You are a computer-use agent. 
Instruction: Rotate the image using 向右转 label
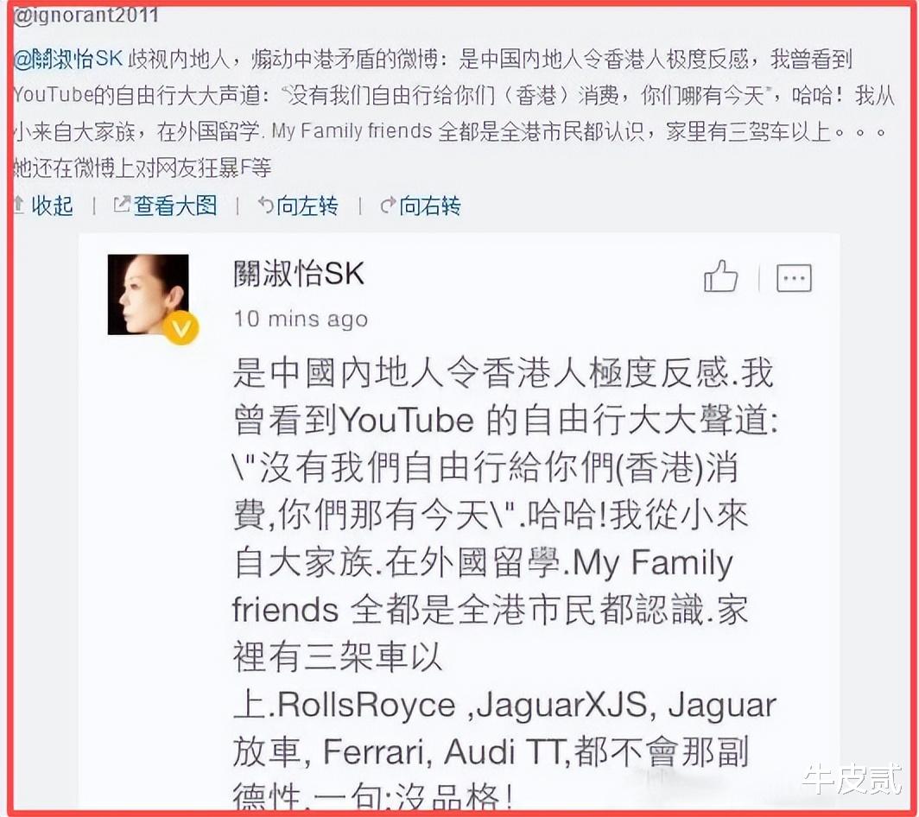[x=430, y=206]
